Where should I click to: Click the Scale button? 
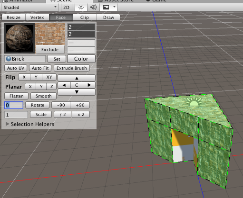tap(41, 115)
